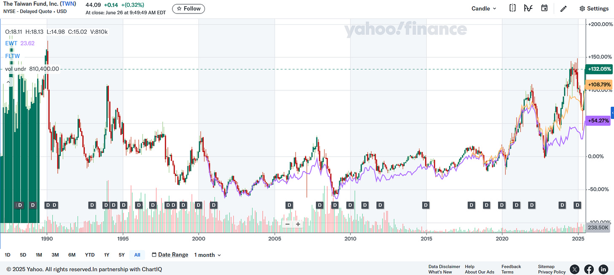Open the Data Disclaimer link
This screenshot has width=614, height=275.
coord(444,267)
